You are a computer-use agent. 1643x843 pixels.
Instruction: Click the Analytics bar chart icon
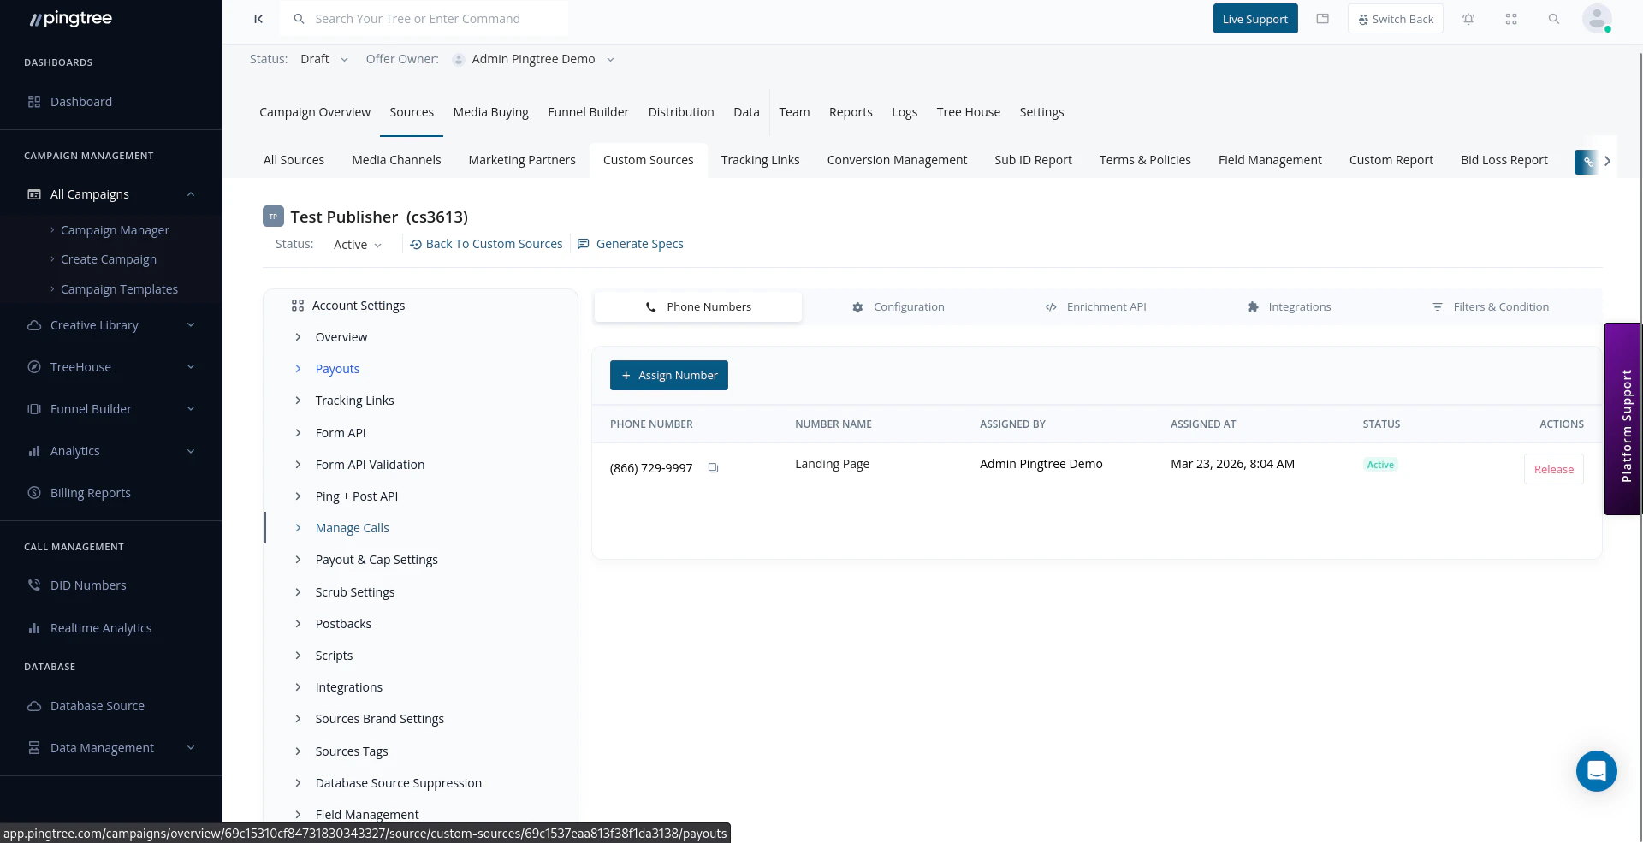click(x=34, y=451)
